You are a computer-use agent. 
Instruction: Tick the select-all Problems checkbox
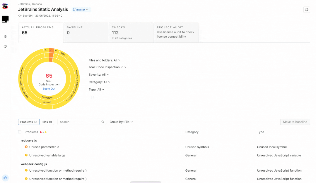tap(20, 132)
